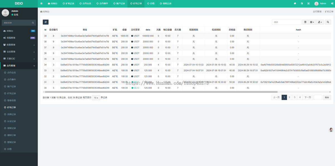Open the rows-per-page 10 dropdown
335x166 pixels.
click(x=96, y=98)
